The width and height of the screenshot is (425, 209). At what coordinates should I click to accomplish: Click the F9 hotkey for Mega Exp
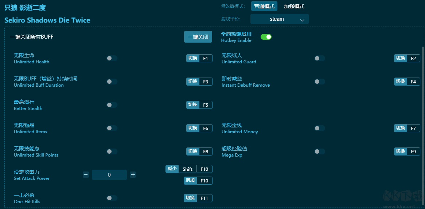tap(407, 151)
